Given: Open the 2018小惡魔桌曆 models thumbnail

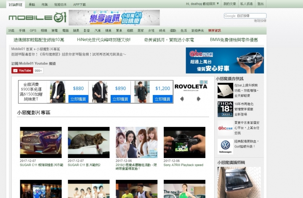Looking at the screenshot, I should 137,143.
